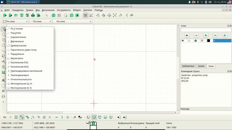
Task: Open the Правка menu
Action: pyautogui.click(x=30, y=10)
